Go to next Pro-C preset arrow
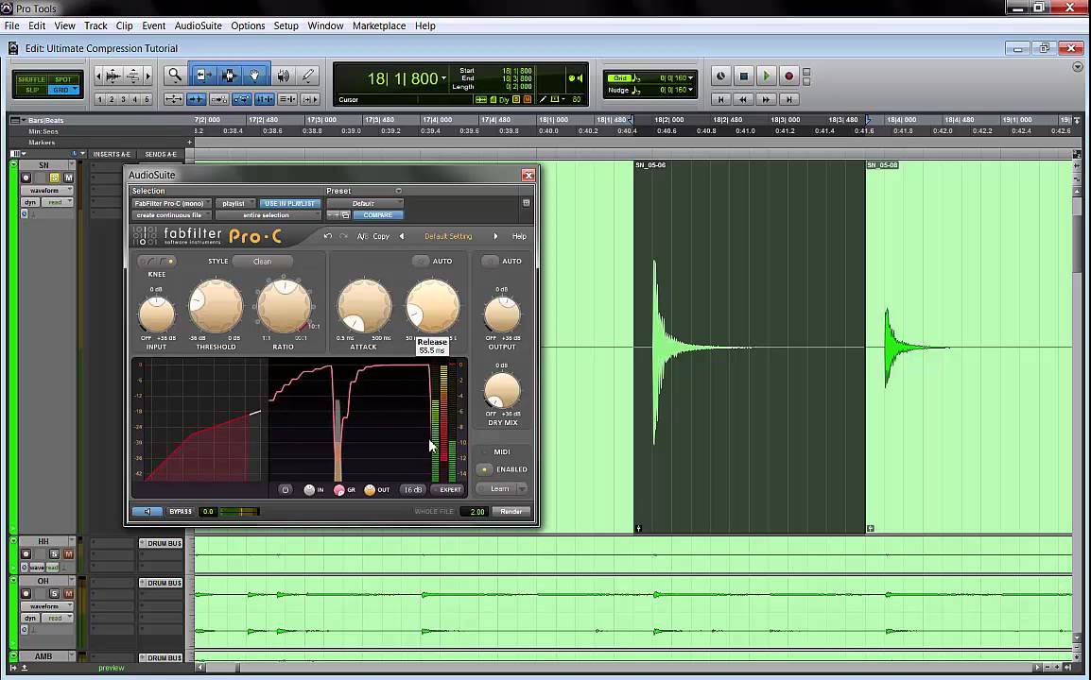Screen dimensions: 1091x680 [x=495, y=236]
